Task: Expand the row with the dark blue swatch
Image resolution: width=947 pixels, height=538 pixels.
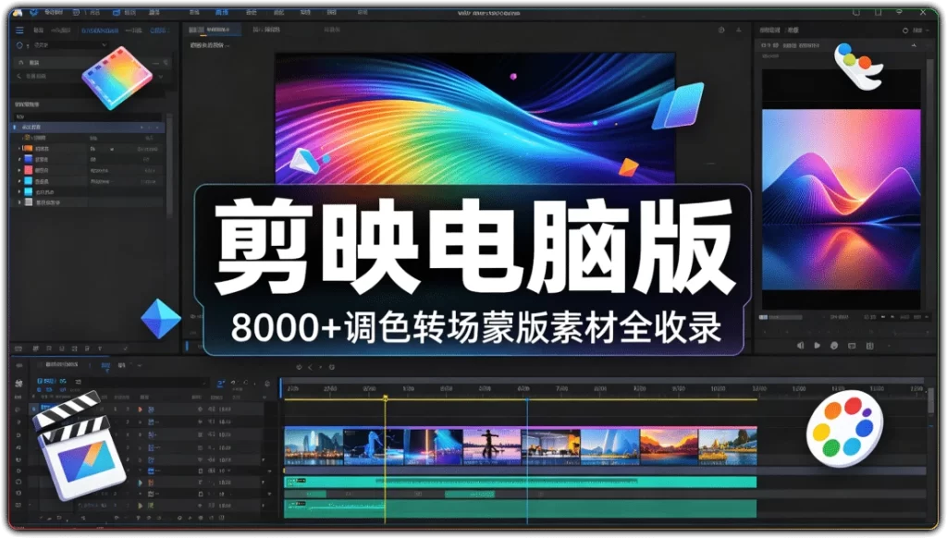Action: 18,159
